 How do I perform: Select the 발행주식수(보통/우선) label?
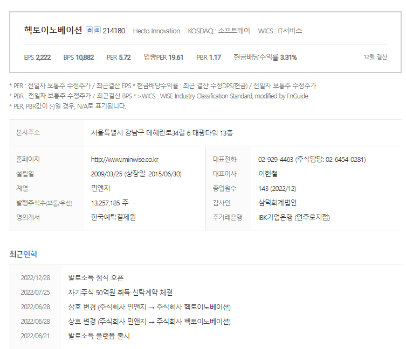click(x=44, y=203)
